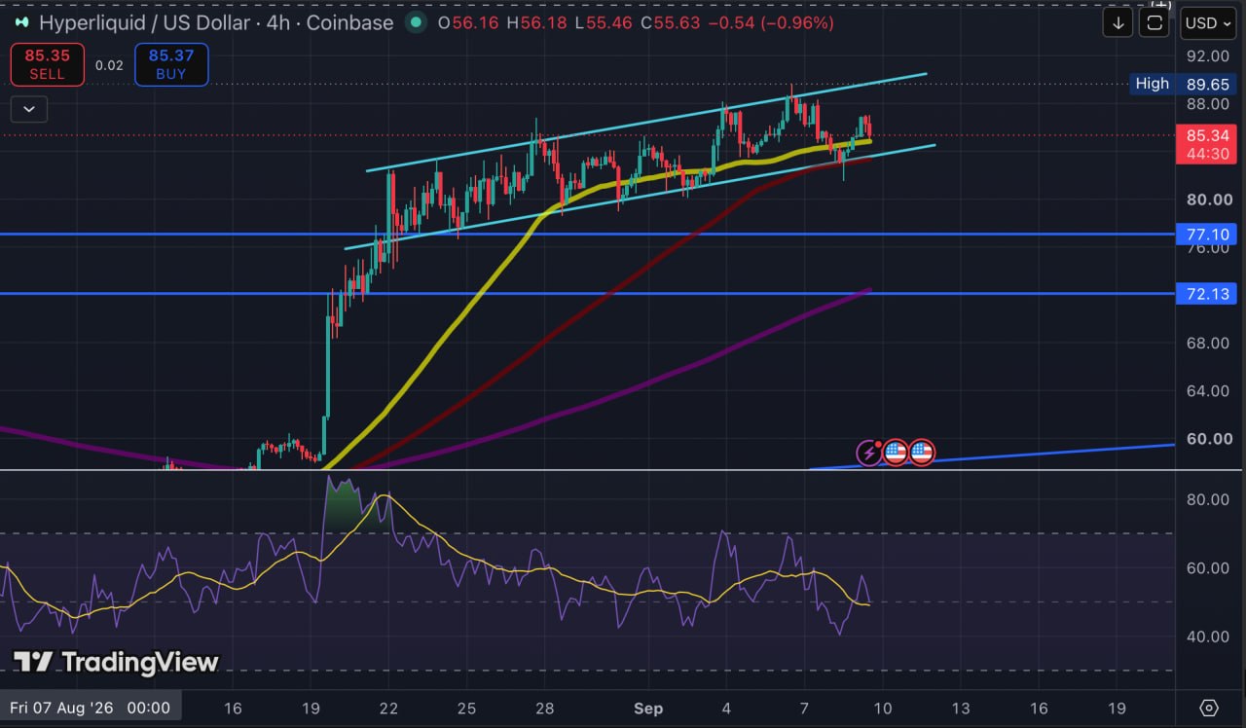Viewport: 1246px width, 728px height.
Task: Click the 72.13 horizontal line price label
Action: click(x=1206, y=293)
